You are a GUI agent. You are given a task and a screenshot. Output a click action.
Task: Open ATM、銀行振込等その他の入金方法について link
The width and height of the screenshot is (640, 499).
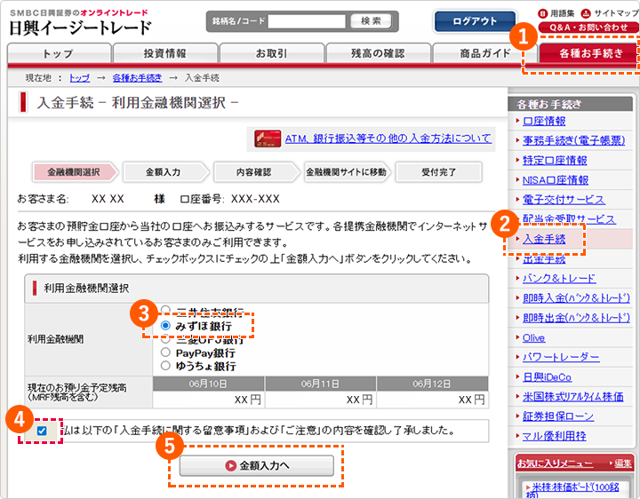(x=388, y=139)
